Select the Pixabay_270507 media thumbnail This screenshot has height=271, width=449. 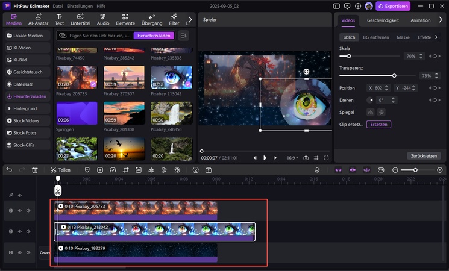click(124, 77)
